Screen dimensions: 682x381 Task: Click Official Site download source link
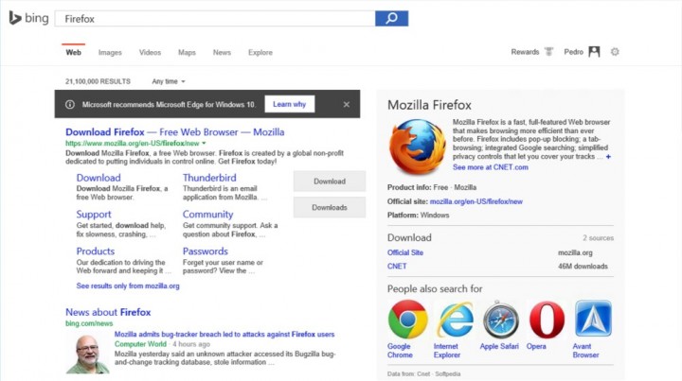pos(405,252)
